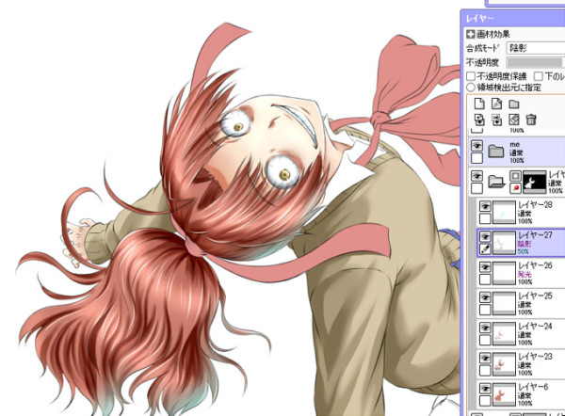
Task: Adjust the 不透明度 opacity slider
Action: (536, 62)
